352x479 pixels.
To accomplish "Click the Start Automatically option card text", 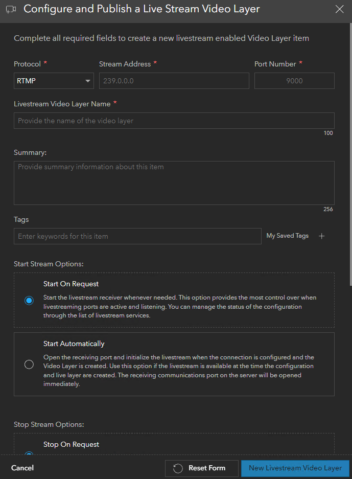I will 179,371.
